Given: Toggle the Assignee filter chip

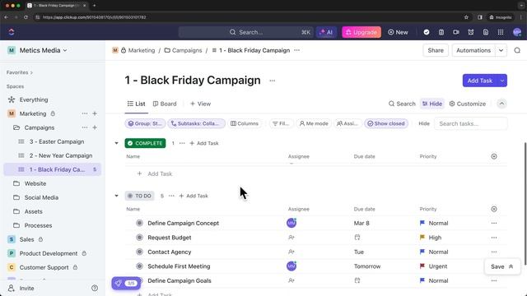Looking at the screenshot, I should coord(347,123).
